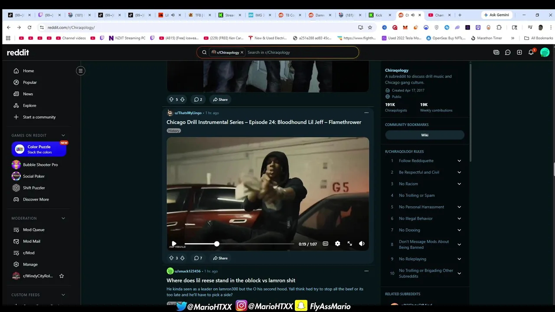Open 'Where does lil reese stand' post
This screenshot has width=555, height=312.
pos(231,280)
